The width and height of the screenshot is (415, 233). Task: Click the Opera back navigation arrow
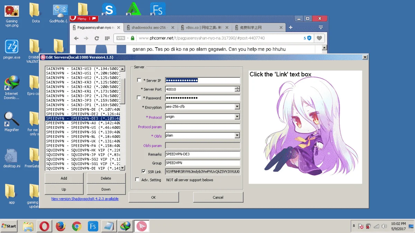[x=76, y=38]
